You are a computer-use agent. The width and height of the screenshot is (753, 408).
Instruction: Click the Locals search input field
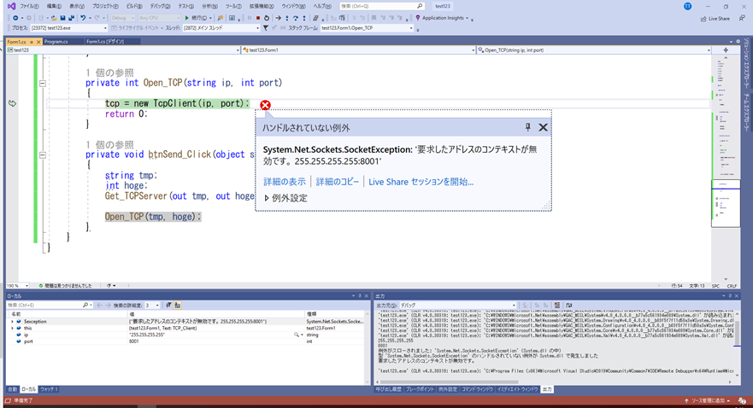44,305
